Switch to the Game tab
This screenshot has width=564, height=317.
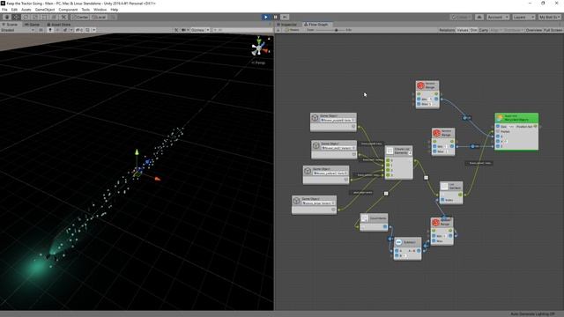(32, 25)
